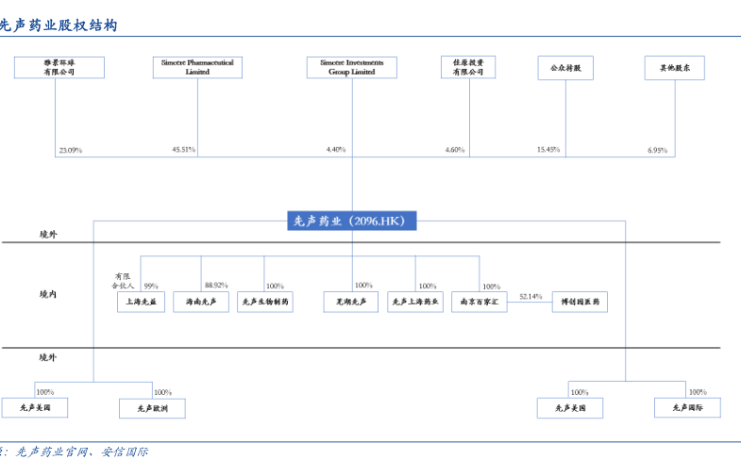The image size is (741, 460).
Task: Click the 52.14% ownership label
Action: pos(530,296)
